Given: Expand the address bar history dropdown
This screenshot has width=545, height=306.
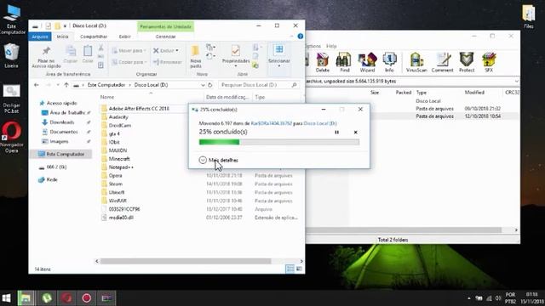Looking at the screenshot, I should pos(203,85).
